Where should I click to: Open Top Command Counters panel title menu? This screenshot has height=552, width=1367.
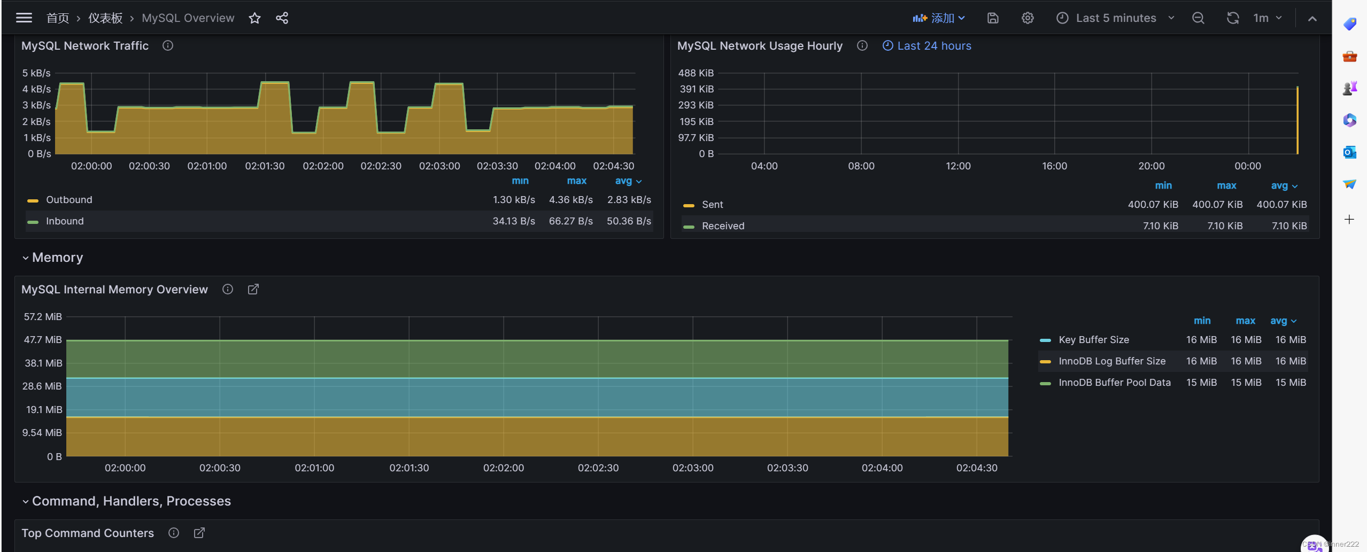pyautogui.click(x=88, y=533)
